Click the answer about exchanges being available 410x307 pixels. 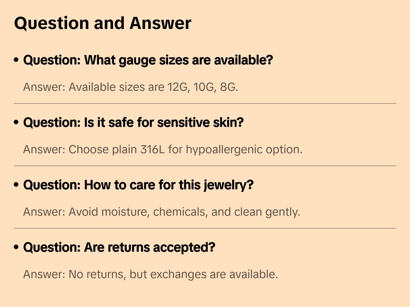[x=150, y=274]
